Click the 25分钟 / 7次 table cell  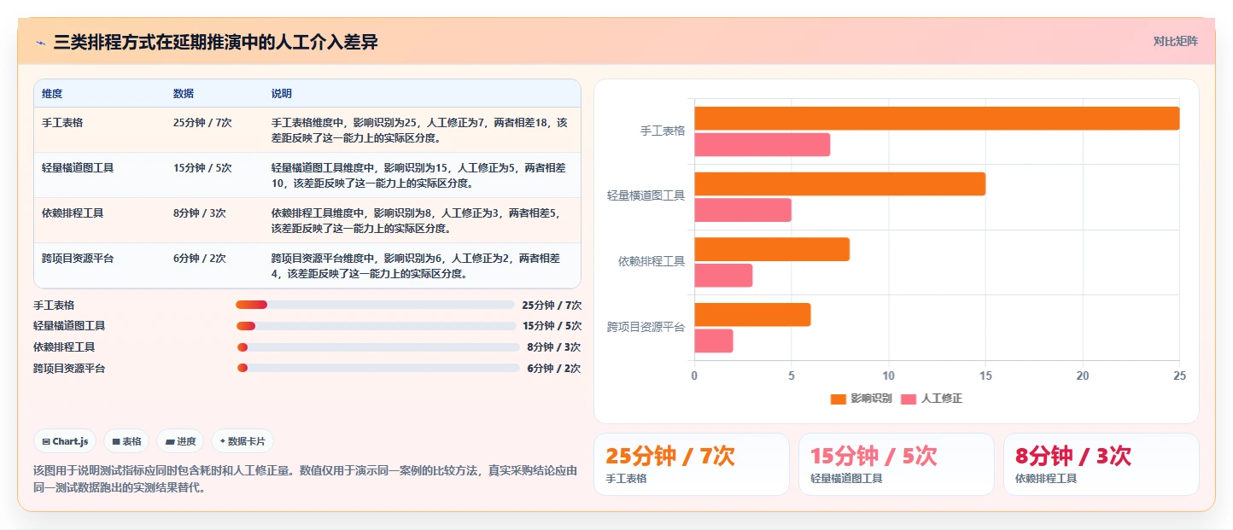click(202, 122)
